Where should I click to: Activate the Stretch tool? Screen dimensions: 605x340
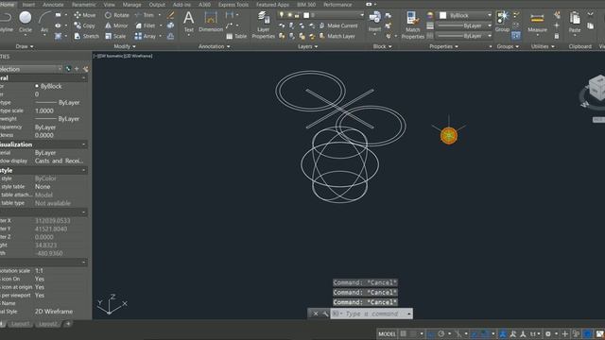[x=86, y=36]
